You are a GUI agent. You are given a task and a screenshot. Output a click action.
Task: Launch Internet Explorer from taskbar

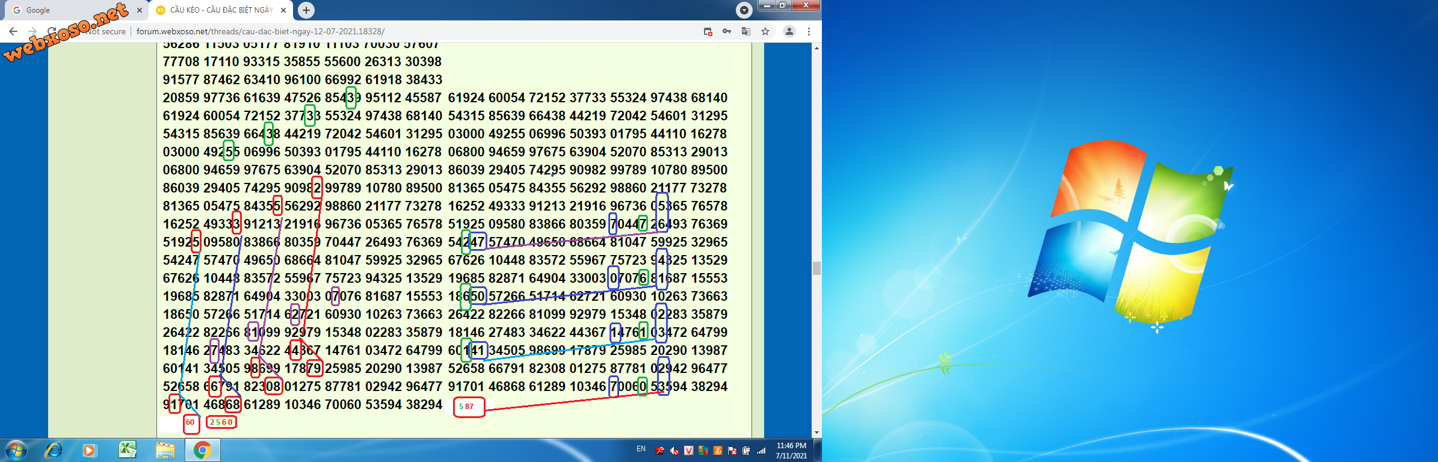54,450
